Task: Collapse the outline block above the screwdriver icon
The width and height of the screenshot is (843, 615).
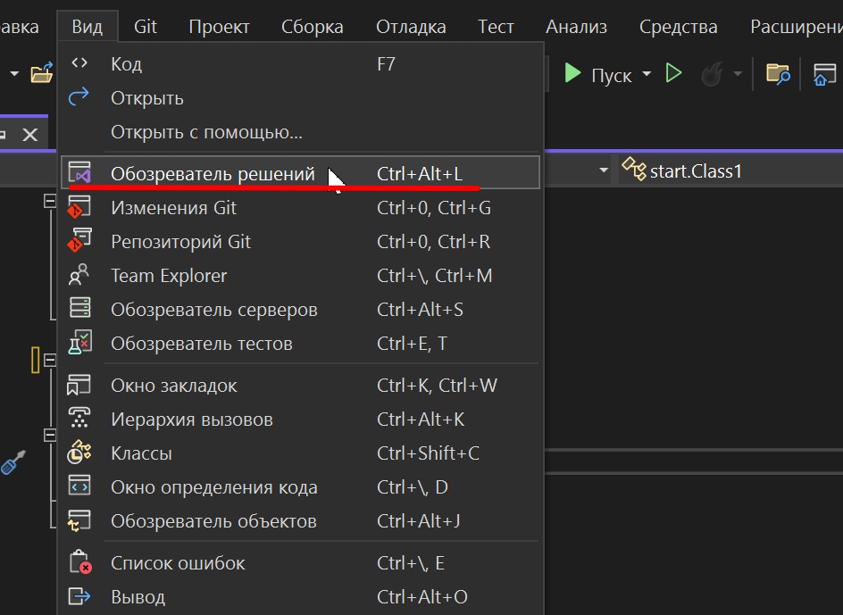Action: point(50,435)
